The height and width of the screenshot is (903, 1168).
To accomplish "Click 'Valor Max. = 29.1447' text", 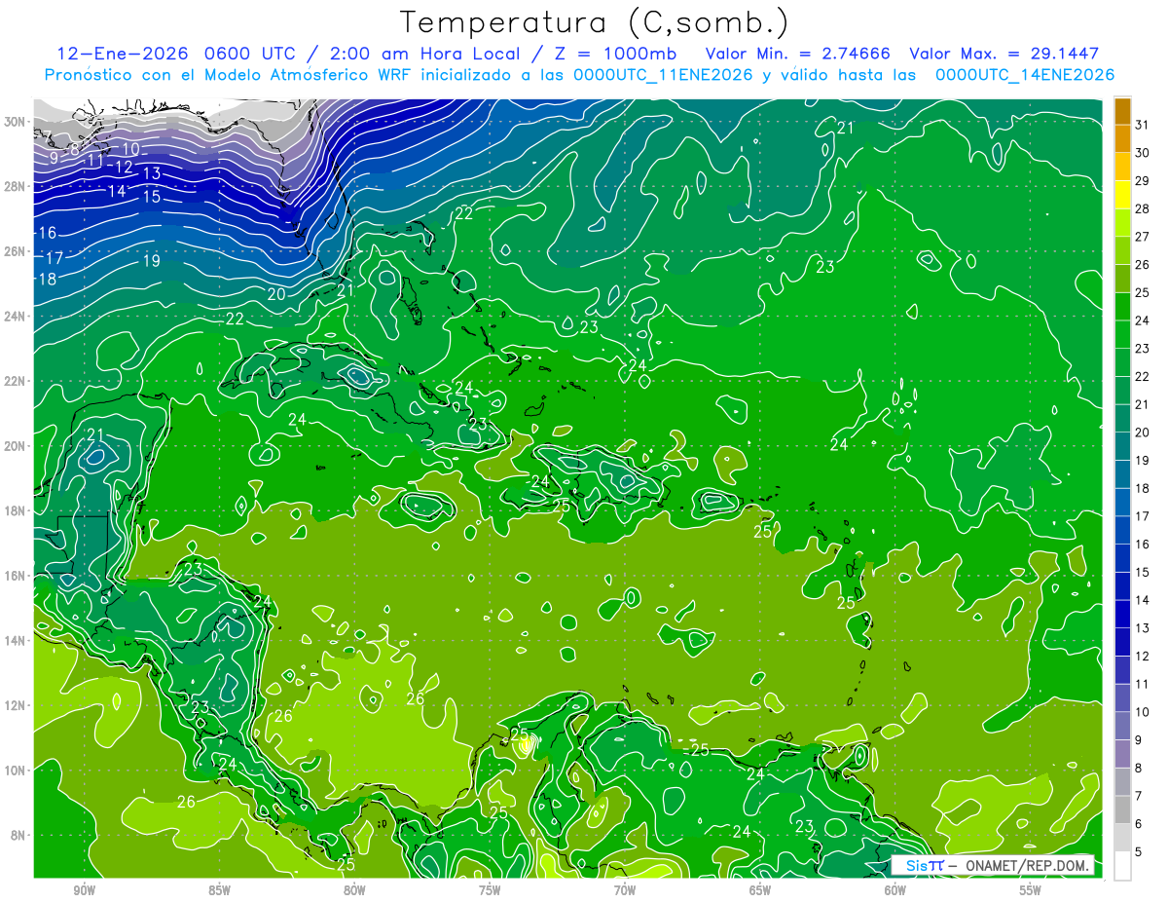I will (1004, 54).
